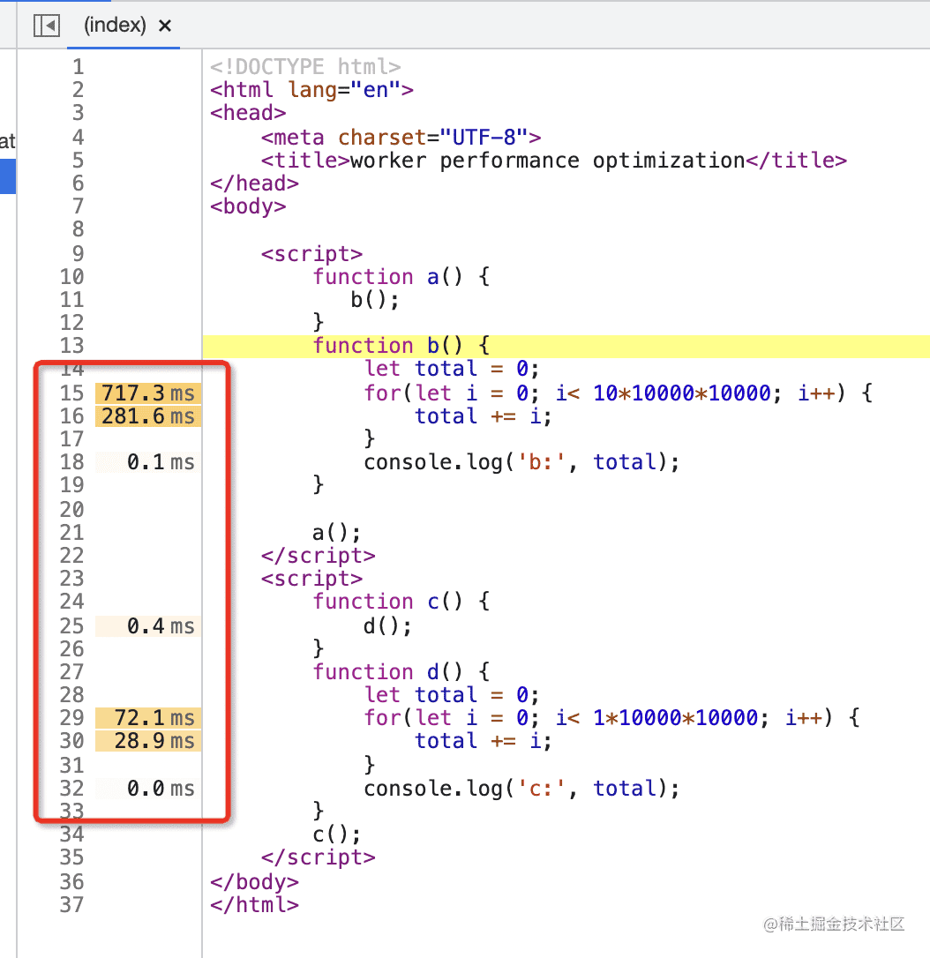Toggle the navigator sidebar panel icon
This screenshot has width=930, height=958.
click(x=46, y=26)
